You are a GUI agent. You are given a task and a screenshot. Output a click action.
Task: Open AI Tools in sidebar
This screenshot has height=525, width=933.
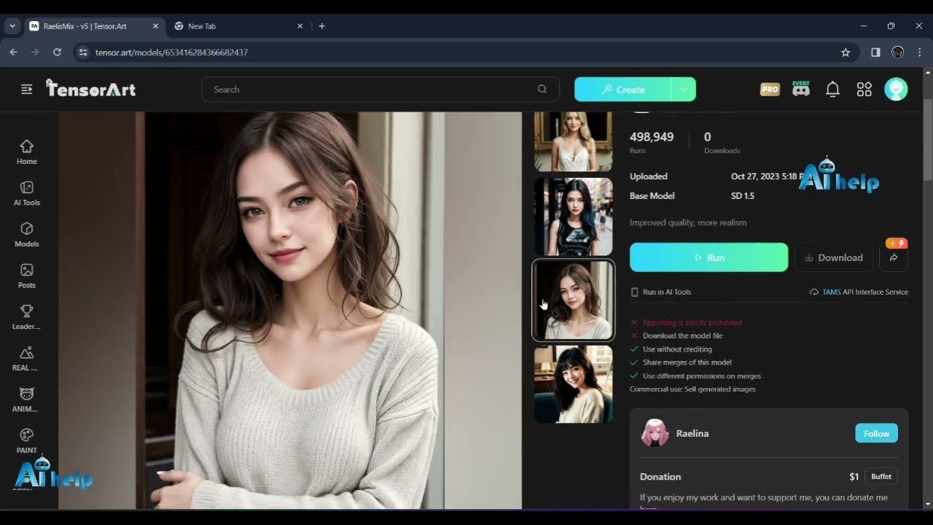(27, 194)
